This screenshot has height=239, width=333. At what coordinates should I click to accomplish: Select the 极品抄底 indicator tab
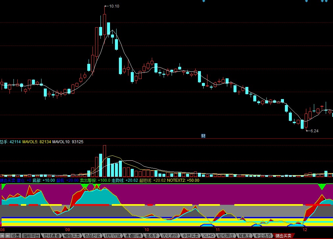(92, 236)
